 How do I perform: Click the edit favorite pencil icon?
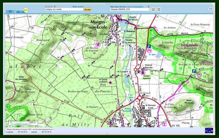(154, 10)
